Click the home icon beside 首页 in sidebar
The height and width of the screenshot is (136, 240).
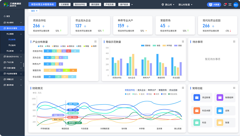(4, 16)
